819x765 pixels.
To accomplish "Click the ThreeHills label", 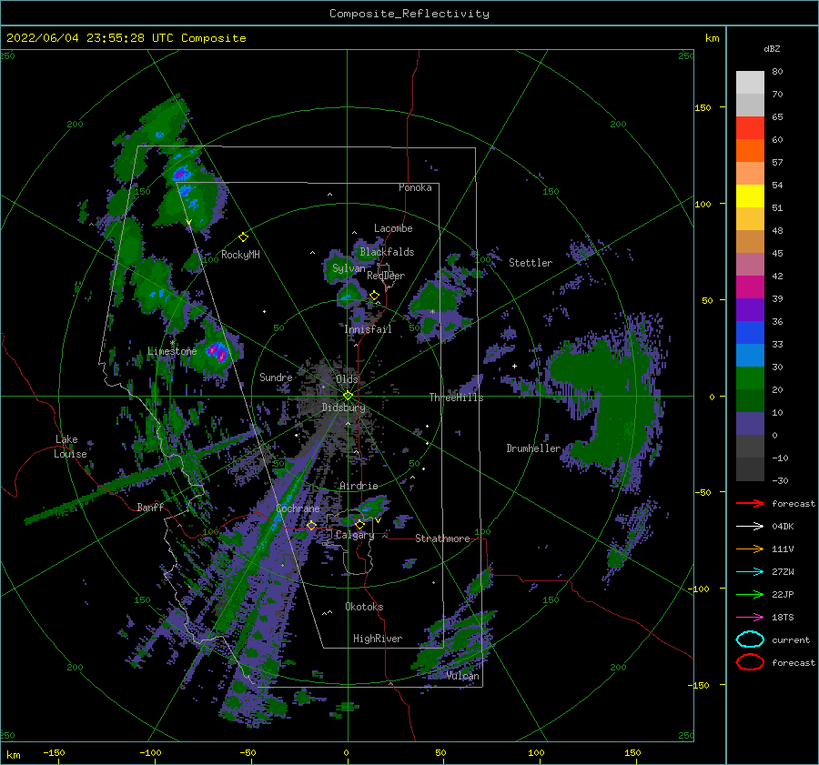I will (456, 398).
